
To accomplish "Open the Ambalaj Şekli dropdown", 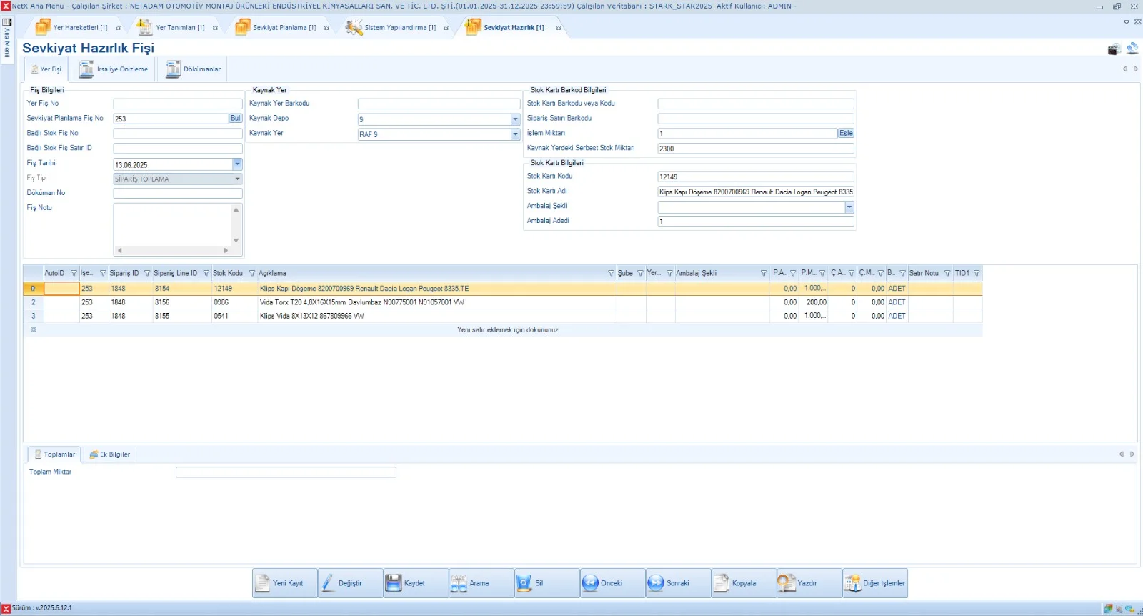I will 849,207.
